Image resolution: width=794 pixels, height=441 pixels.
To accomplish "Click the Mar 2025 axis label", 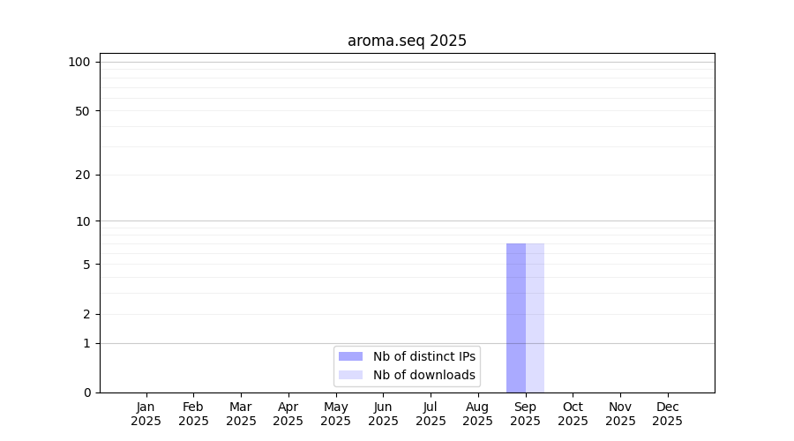I will pyautogui.click(x=241, y=414).
